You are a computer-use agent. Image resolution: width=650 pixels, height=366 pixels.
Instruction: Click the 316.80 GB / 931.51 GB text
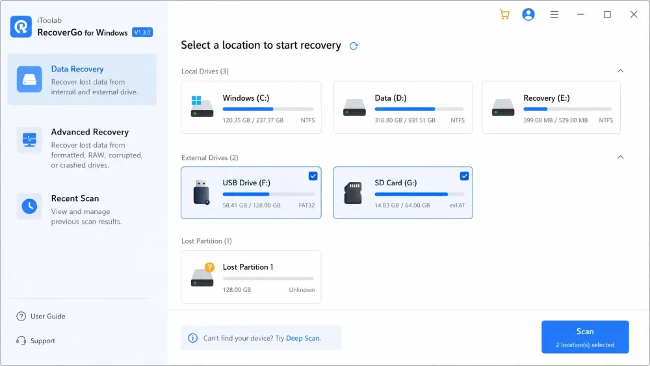click(405, 120)
